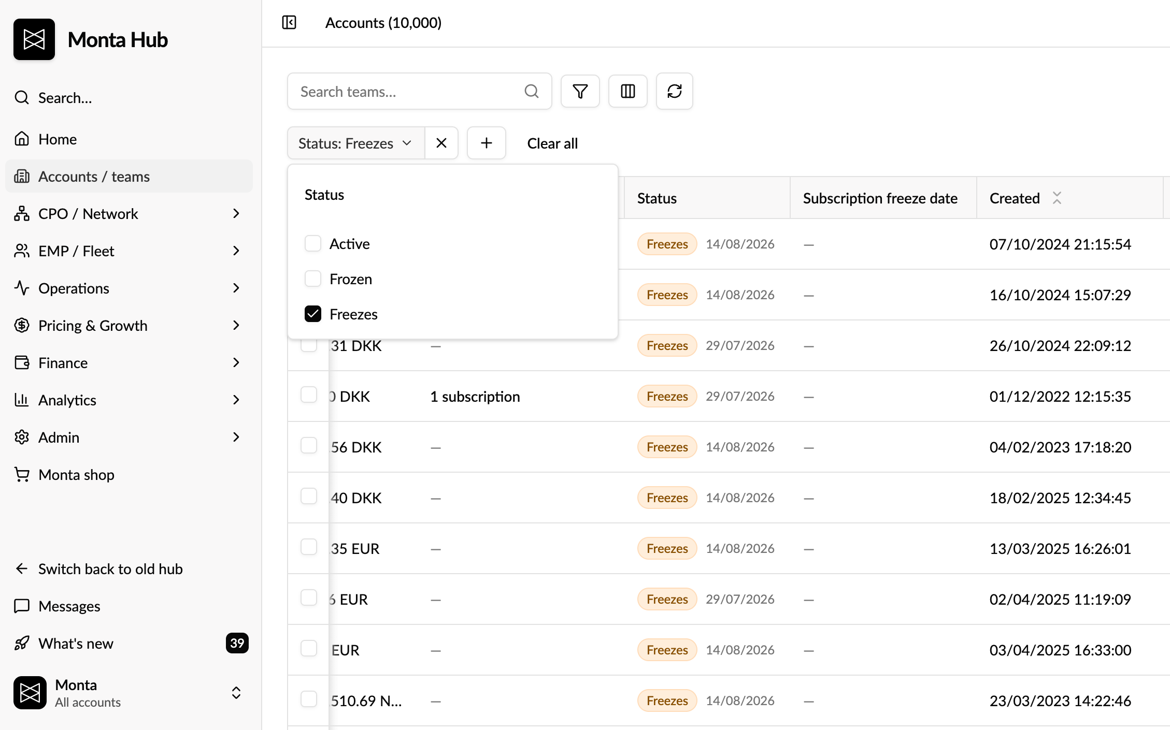This screenshot has width=1170, height=730.
Task: Open Messages in sidebar
Action: pos(129,606)
